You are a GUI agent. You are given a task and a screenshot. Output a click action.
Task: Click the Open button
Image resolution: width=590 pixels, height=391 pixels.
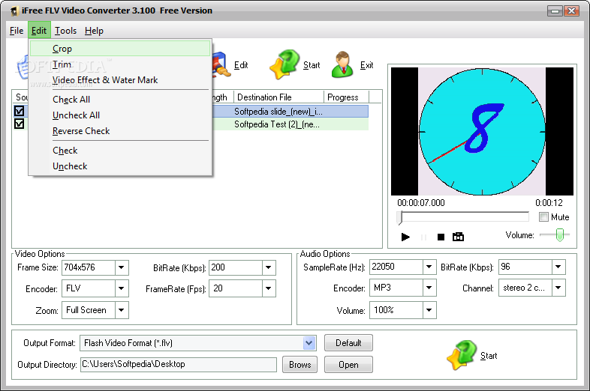(348, 365)
